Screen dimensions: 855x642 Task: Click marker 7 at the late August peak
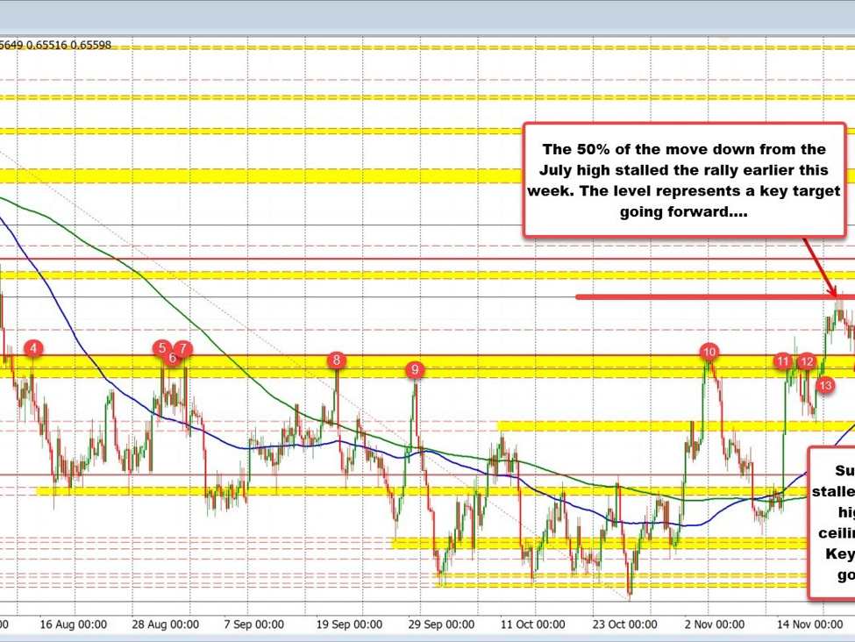coord(182,347)
